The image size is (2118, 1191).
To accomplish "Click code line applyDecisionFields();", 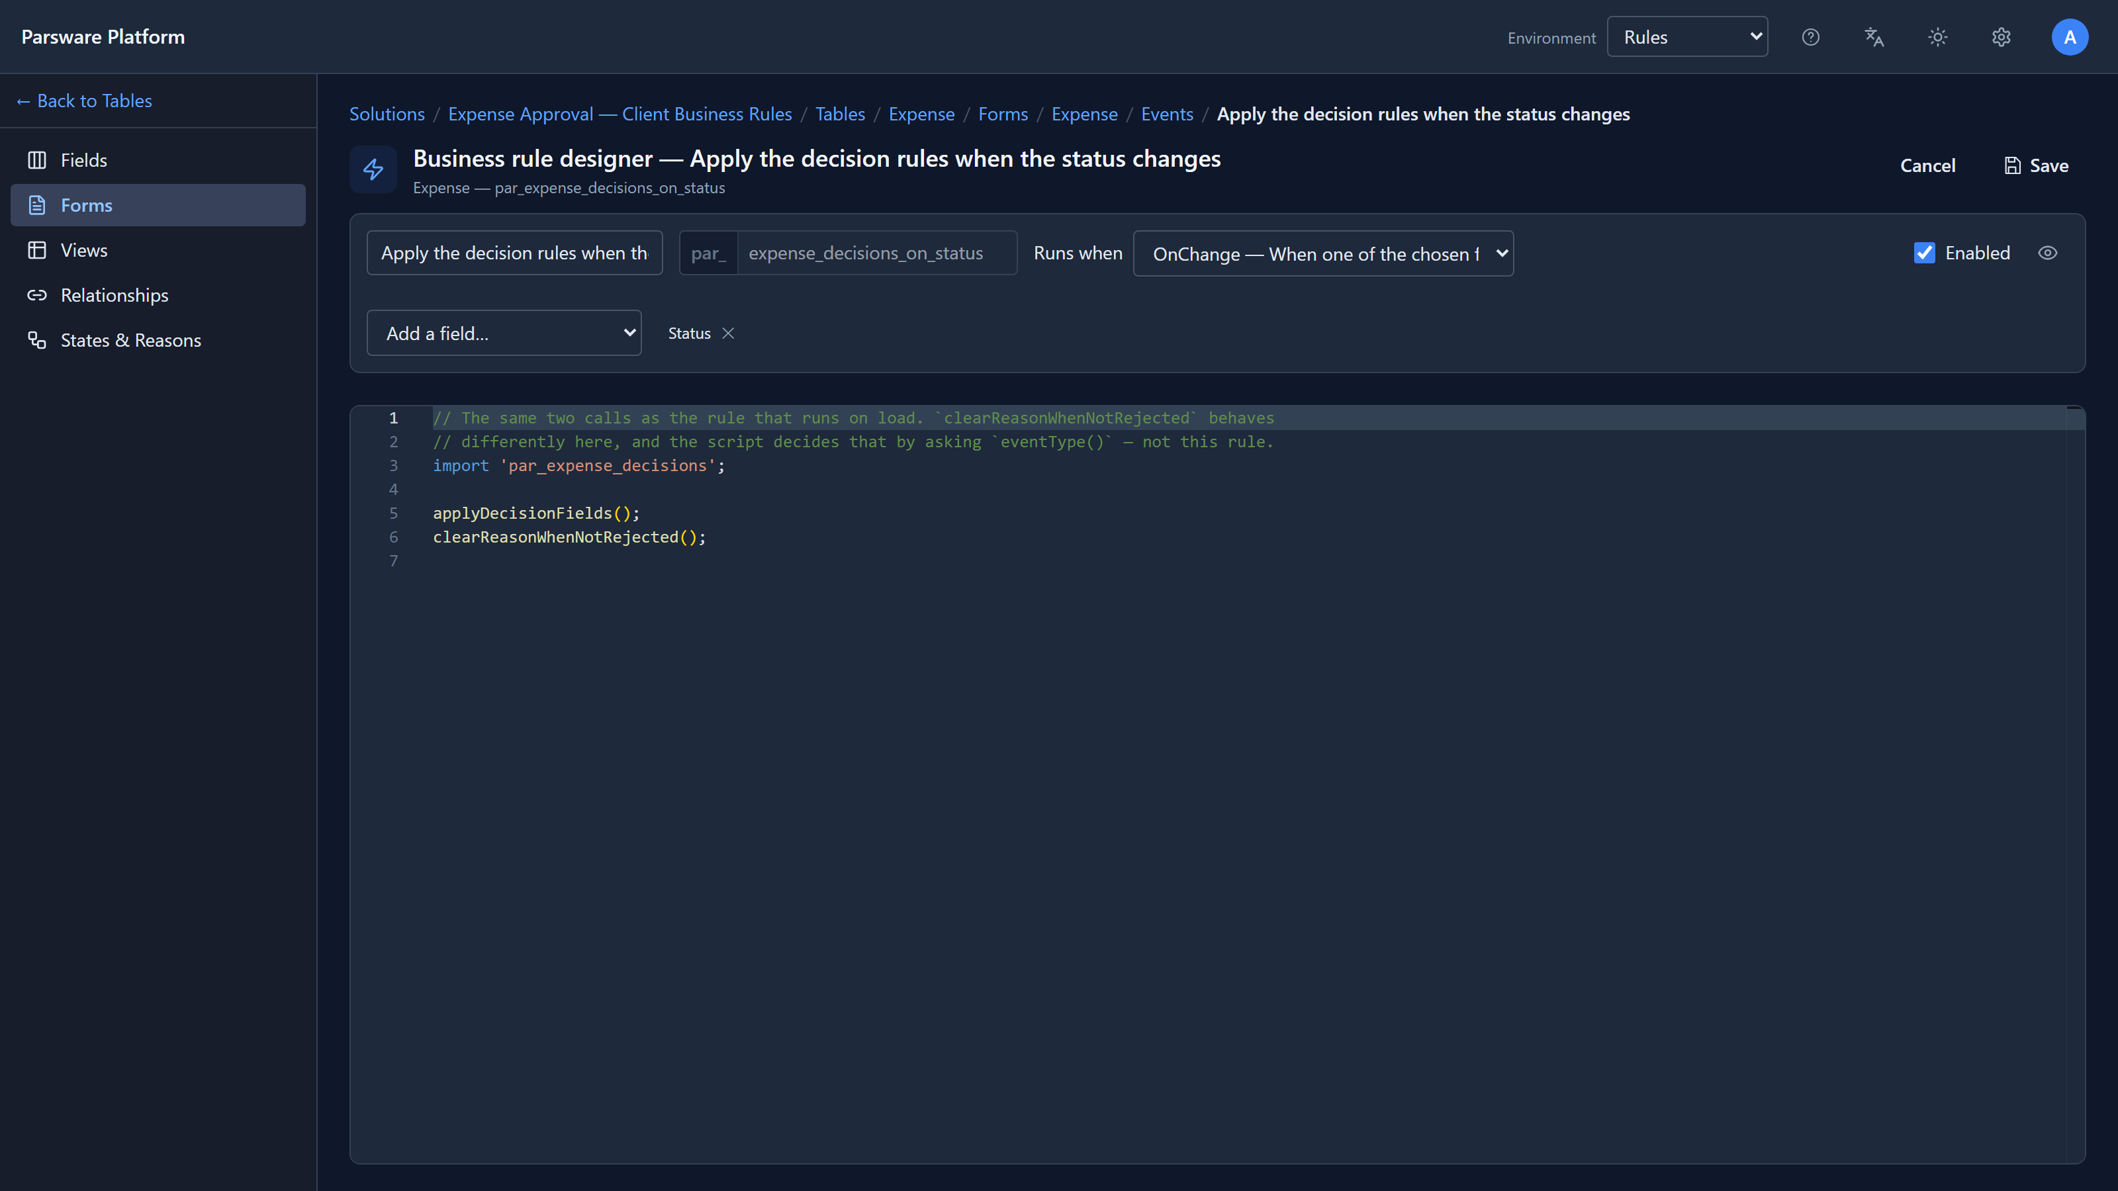I will (x=536, y=513).
